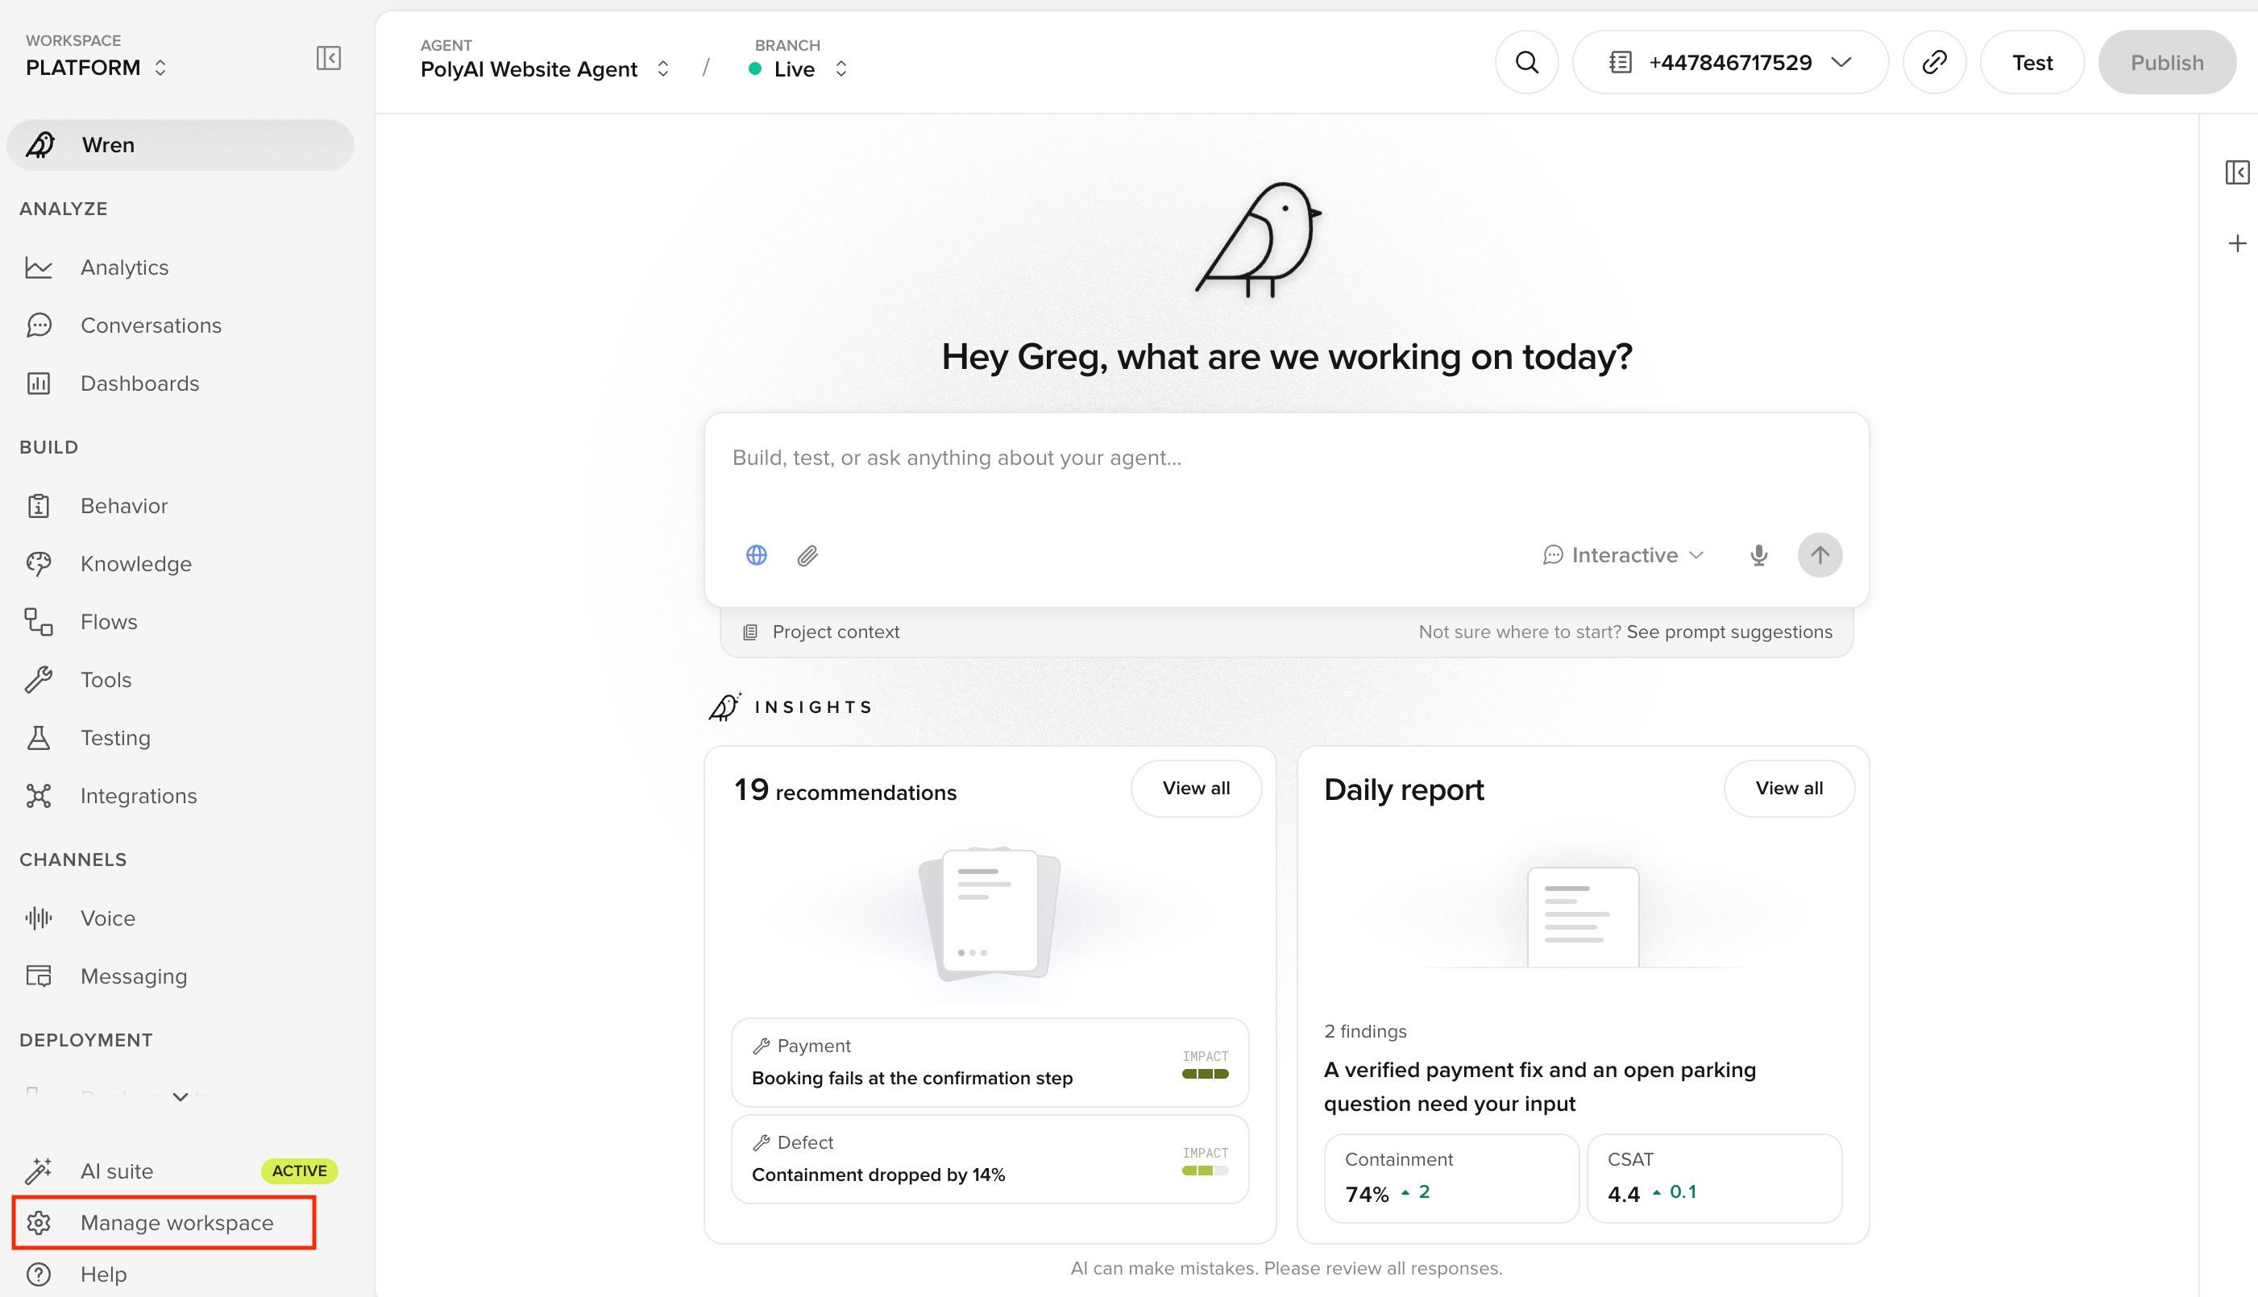
Task: Click the paperclip attach icon
Action: click(807, 555)
